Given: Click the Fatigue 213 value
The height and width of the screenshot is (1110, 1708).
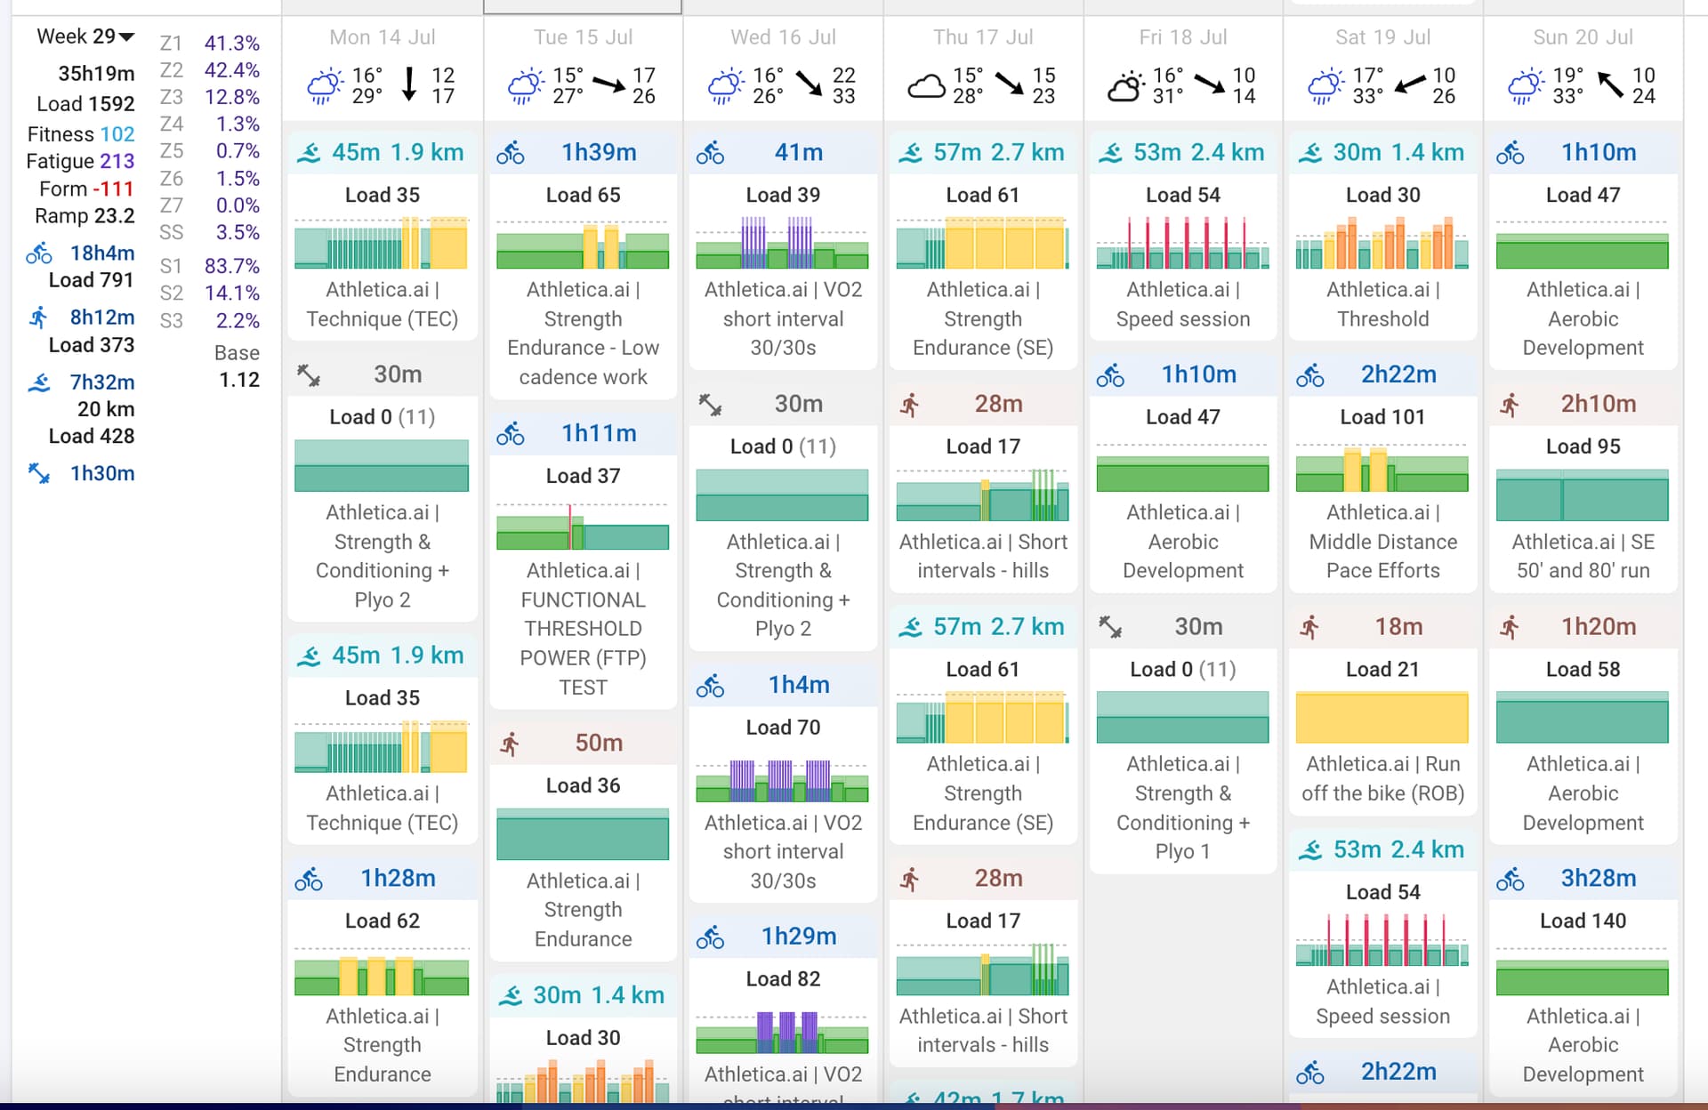Looking at the screenshot, I should [117, 162].
